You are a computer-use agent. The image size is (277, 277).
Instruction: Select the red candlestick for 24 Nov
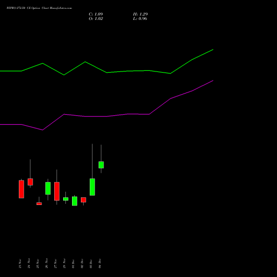tap(30, 182)
